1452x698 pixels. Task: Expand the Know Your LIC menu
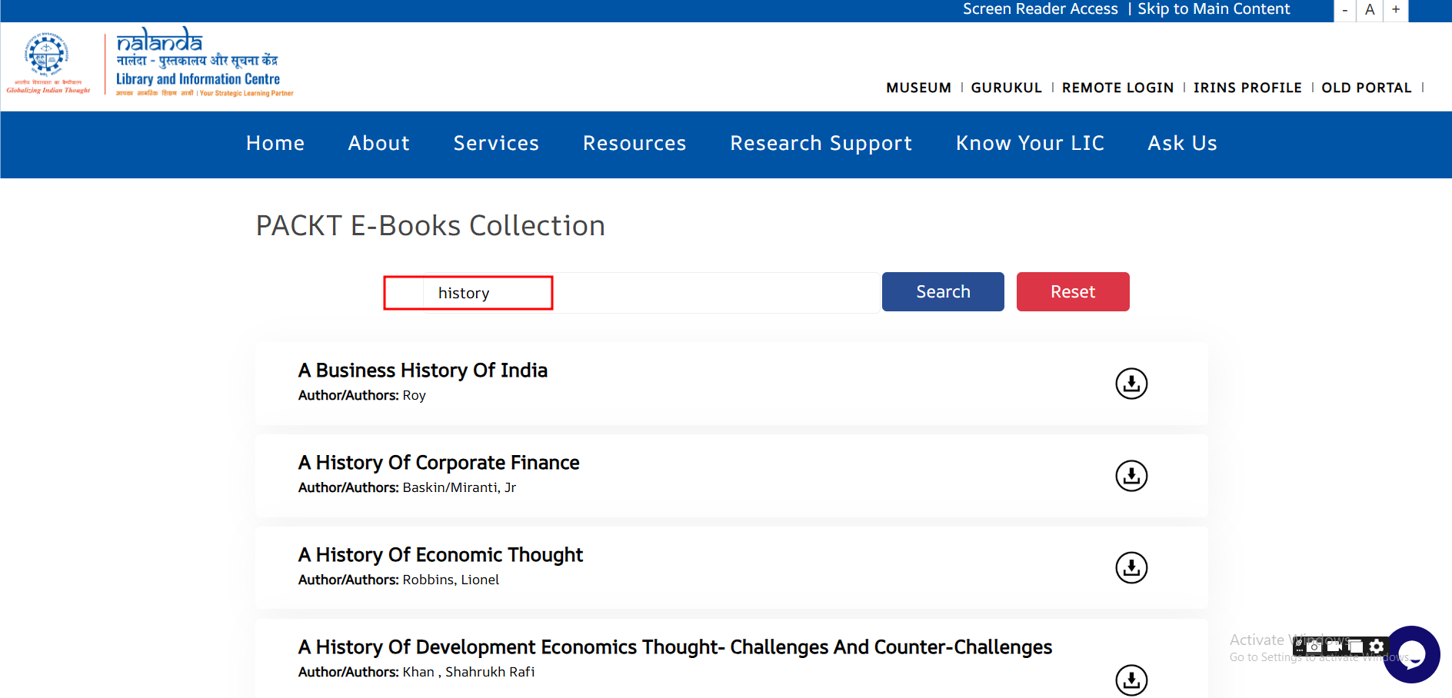click(1030, 144)
